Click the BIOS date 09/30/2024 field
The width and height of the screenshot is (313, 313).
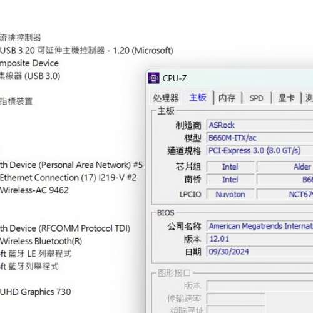260,252
